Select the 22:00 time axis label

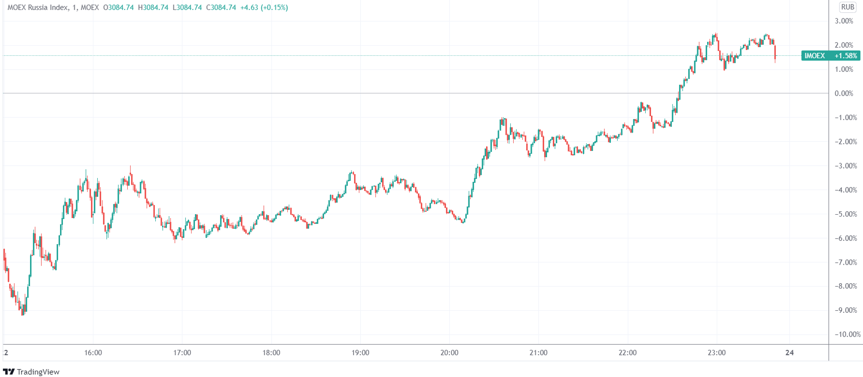628,353
